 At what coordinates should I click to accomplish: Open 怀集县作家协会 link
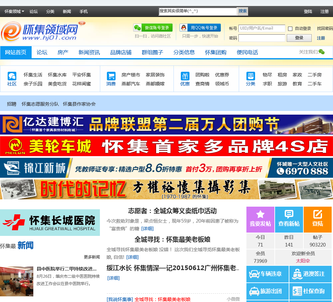pyautogui.click(x=79, y=104)
